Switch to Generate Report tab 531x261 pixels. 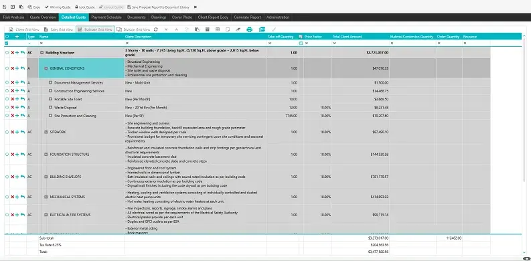click(248, 17)
